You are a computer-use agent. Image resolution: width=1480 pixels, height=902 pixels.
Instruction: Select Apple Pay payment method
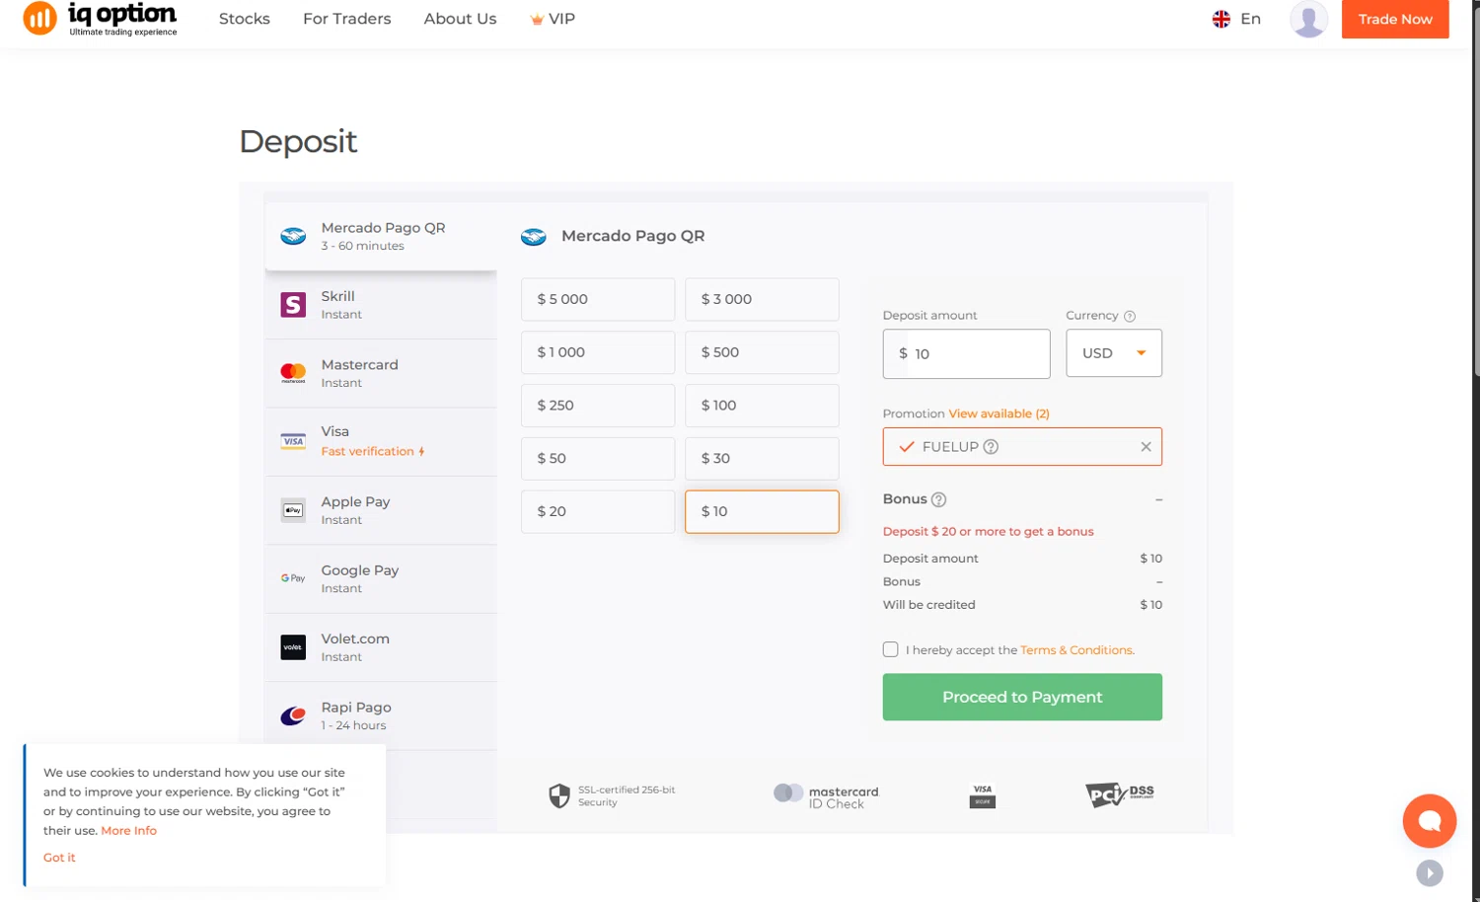tap(381, 510)
